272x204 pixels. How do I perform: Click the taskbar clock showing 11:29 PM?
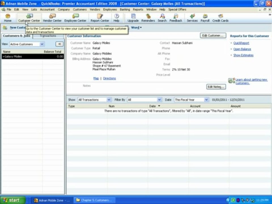(x=263, y=200)
